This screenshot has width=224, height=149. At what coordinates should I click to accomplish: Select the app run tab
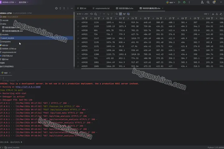point(5,73)
